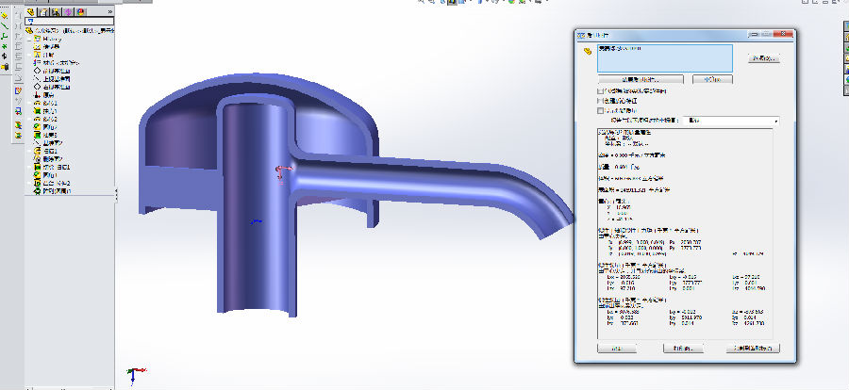Open the ConfigurationManager tab
849x390 pixels.
(56, 11)
